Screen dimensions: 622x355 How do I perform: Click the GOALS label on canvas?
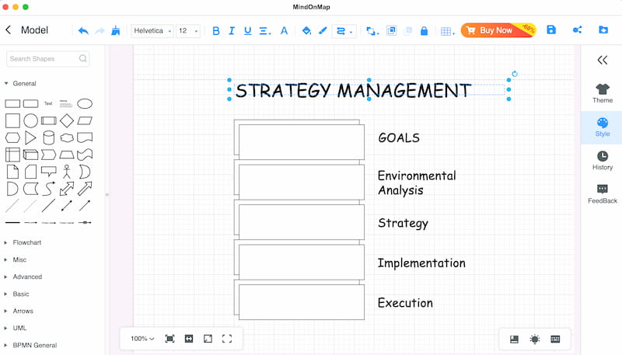click(399, 137)
